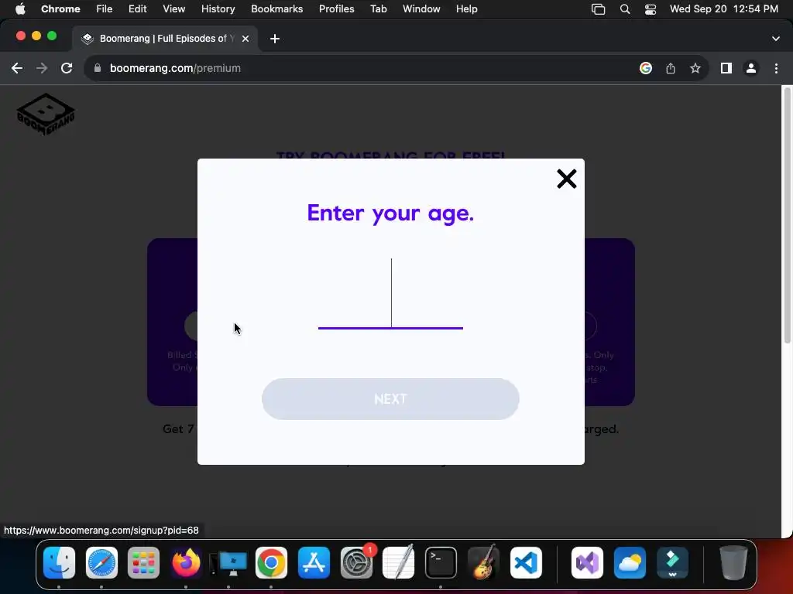The height and width of the screenshot is (594, 793).
Task: Click the Boomerang logo
Action: pyautogui.click(x=46, y=114)
